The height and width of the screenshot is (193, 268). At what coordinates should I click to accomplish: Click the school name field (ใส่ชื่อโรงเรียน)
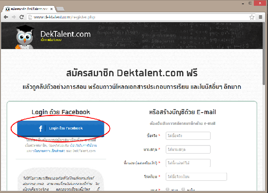196,177
